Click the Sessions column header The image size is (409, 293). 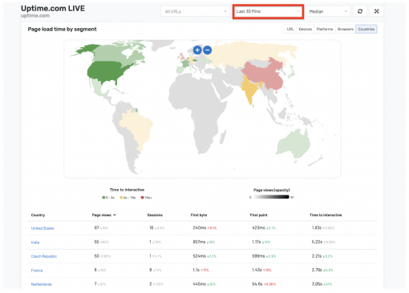coord(155,215)
